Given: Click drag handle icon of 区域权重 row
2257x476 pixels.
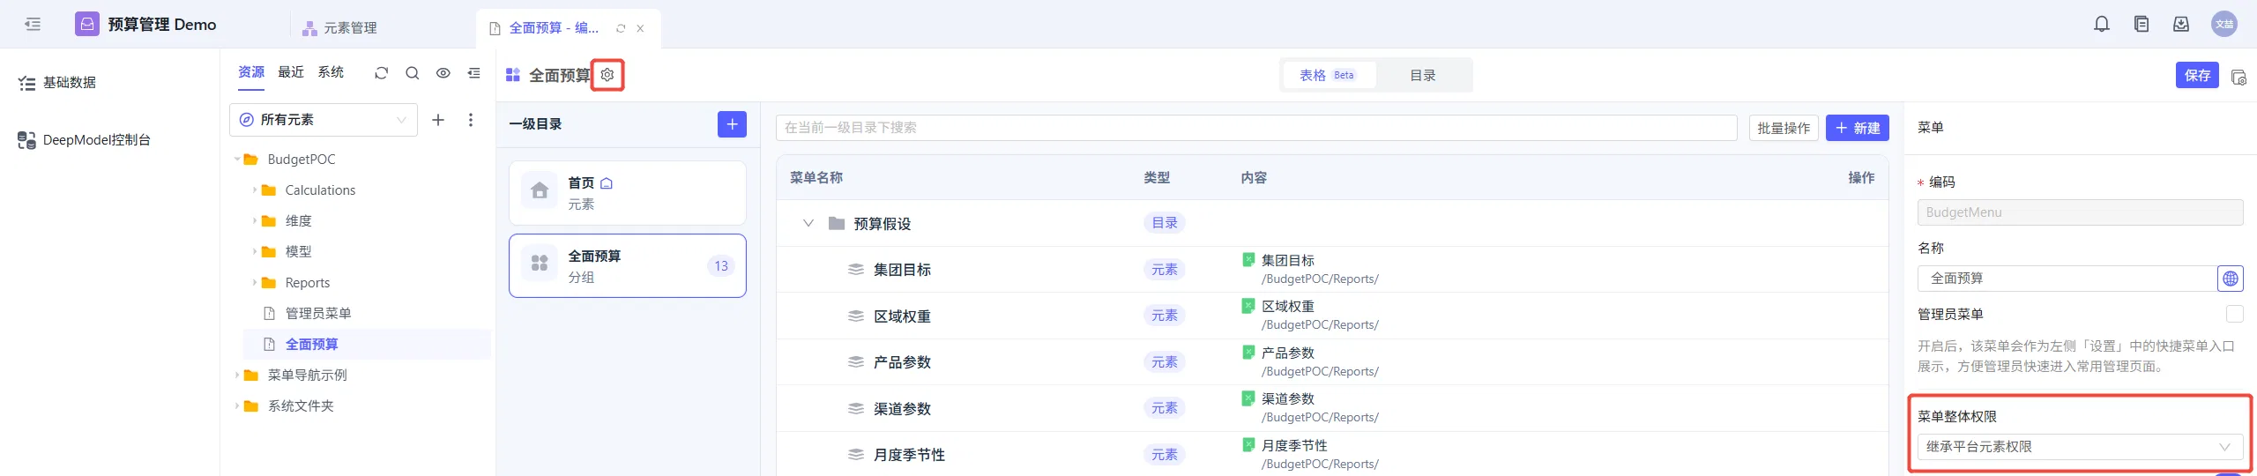Looking at the screenshot, I should (855, 316).
